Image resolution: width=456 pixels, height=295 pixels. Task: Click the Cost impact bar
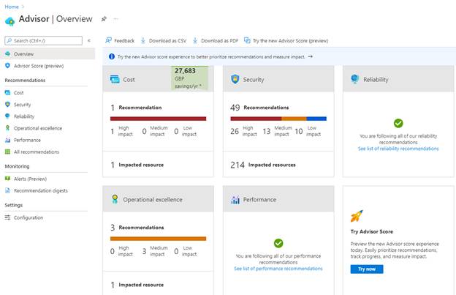[158, 119]
